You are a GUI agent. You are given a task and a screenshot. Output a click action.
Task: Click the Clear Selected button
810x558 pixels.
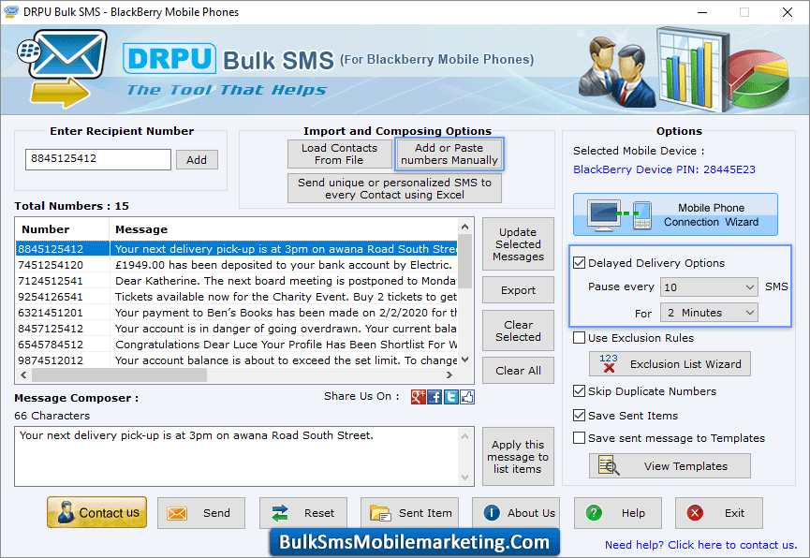[518, 330]
